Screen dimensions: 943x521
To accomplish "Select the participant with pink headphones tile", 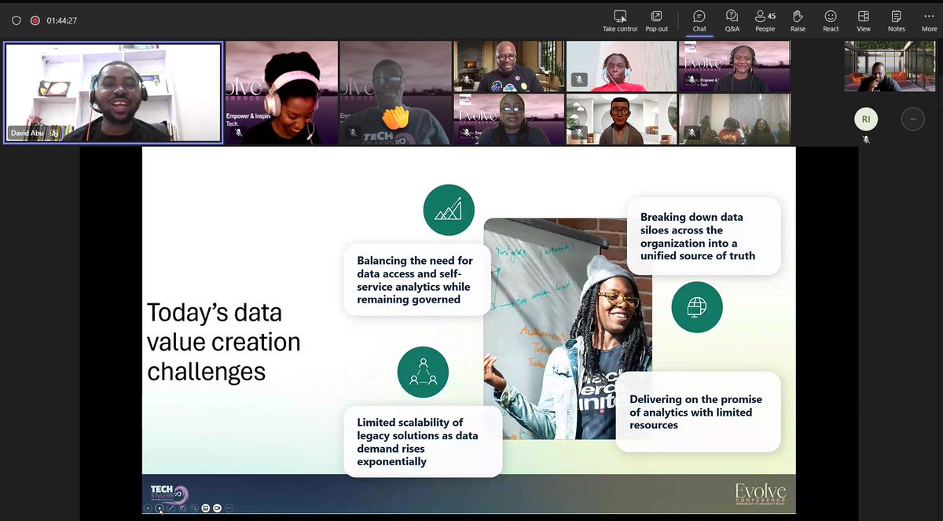I will coord(281,93).
